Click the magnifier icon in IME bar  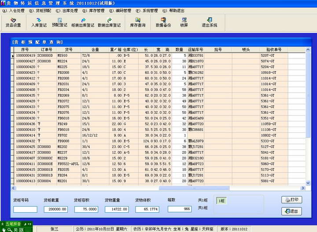[x=10, y=230]
